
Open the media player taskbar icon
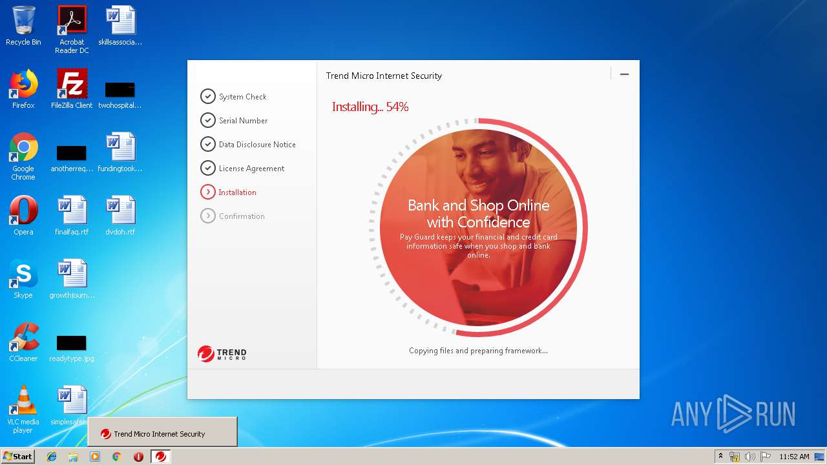tap(94, 457)
